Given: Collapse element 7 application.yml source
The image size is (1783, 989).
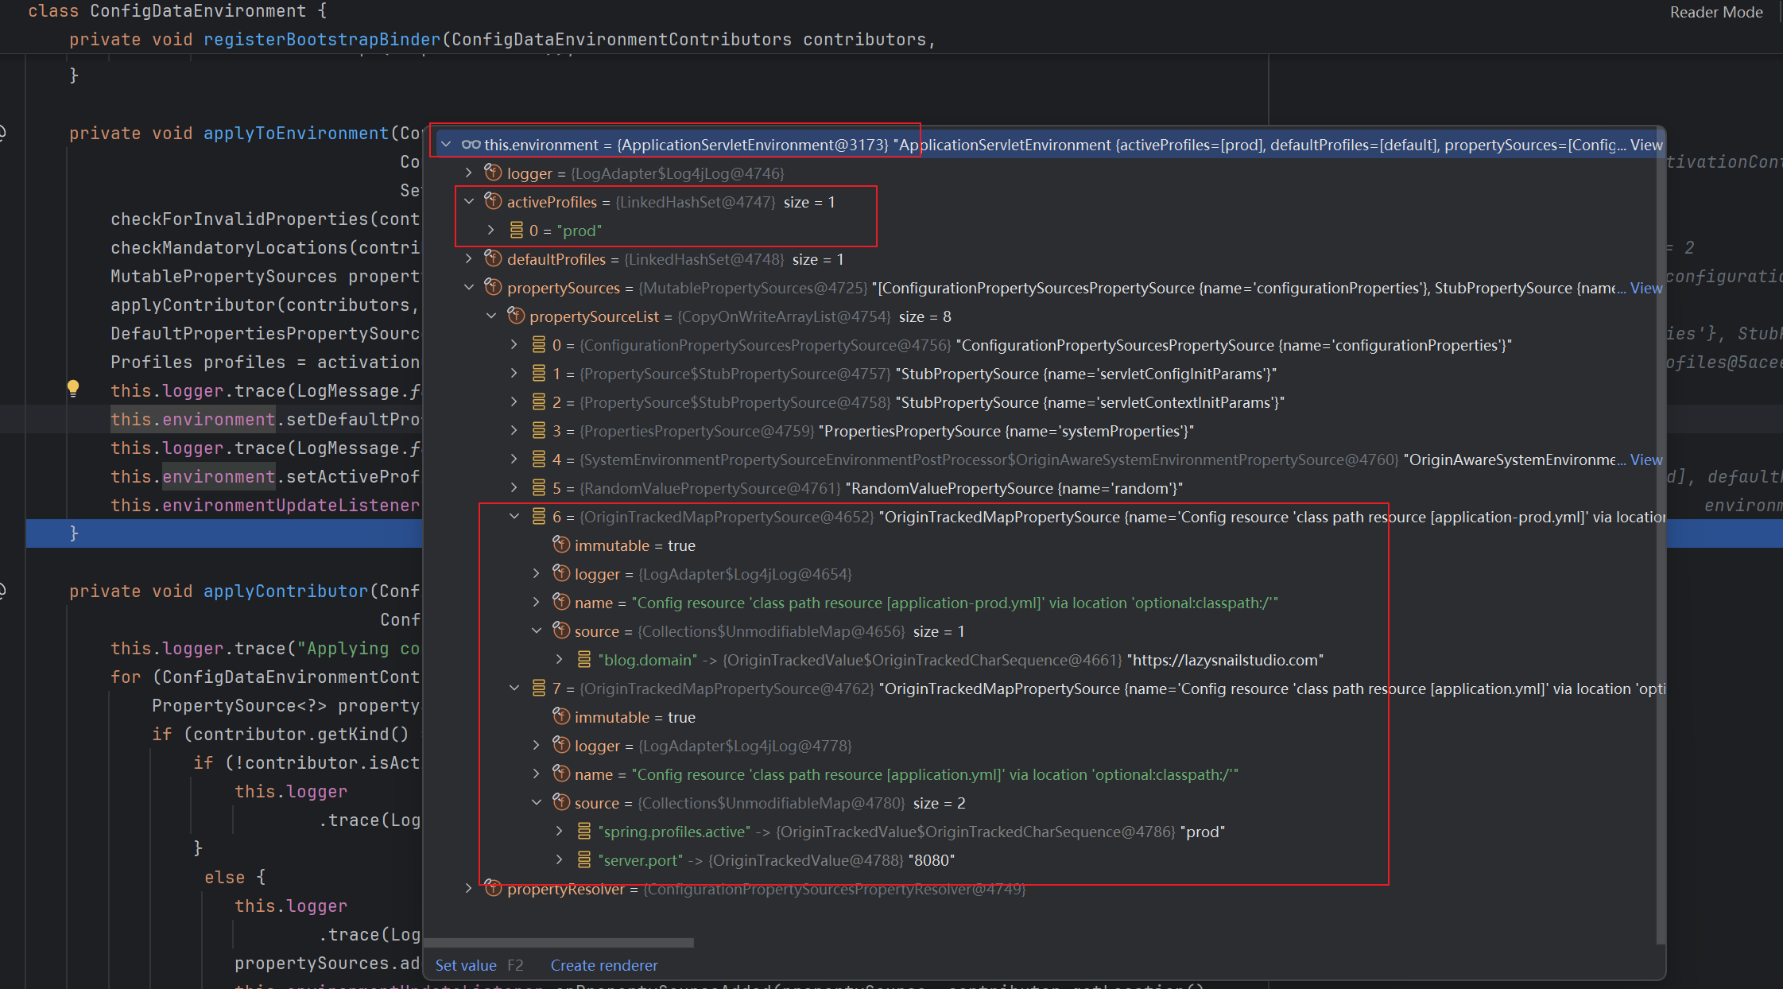Looking at the screenshot, I should point(514,688).
